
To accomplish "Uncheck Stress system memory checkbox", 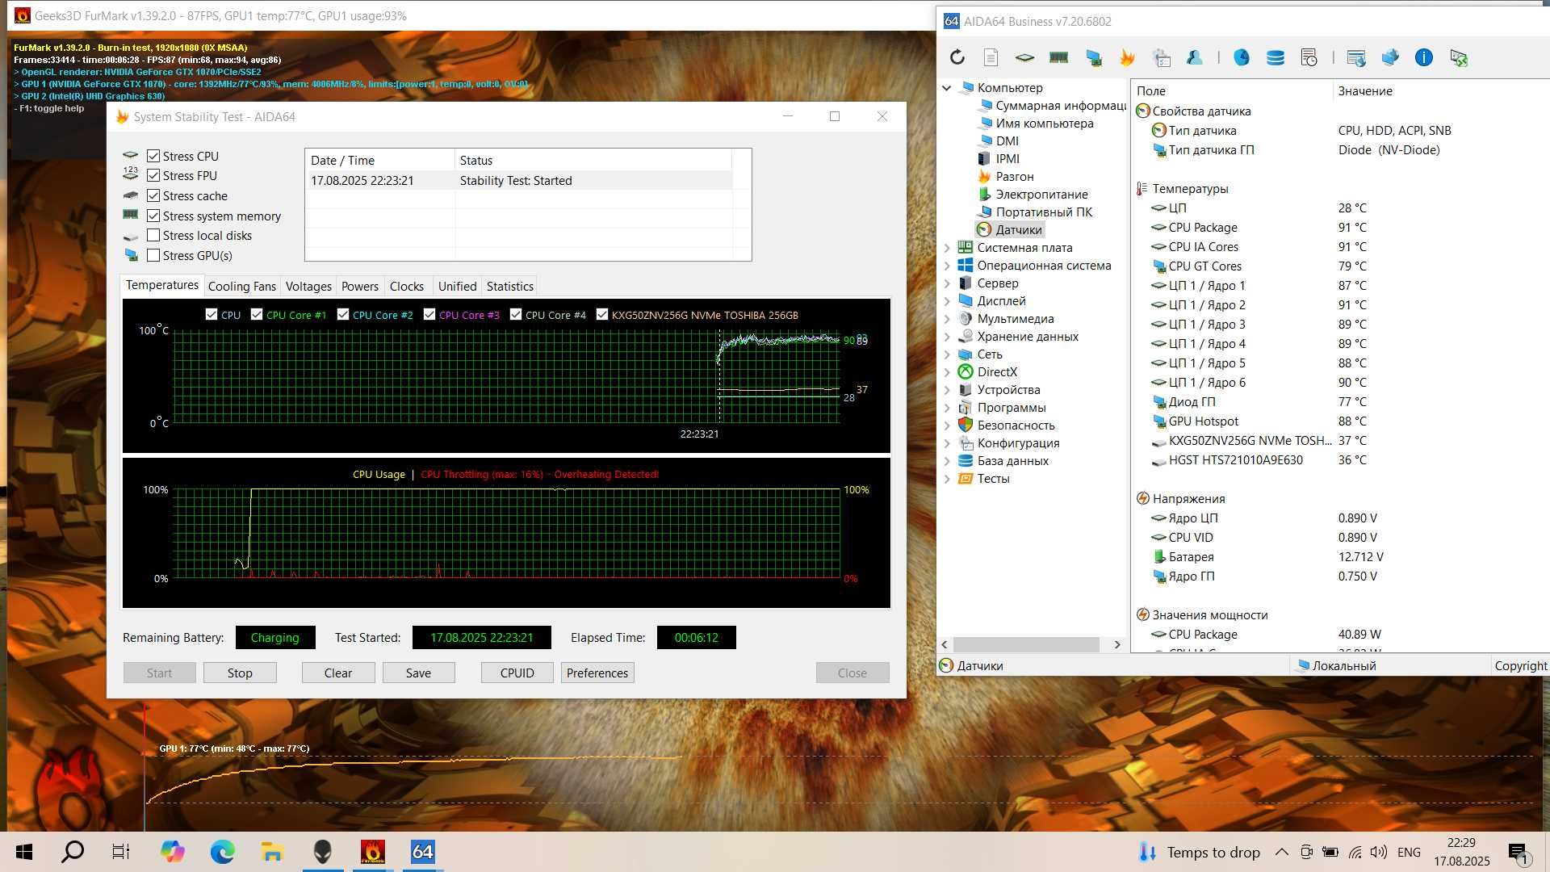I will 153,216.
